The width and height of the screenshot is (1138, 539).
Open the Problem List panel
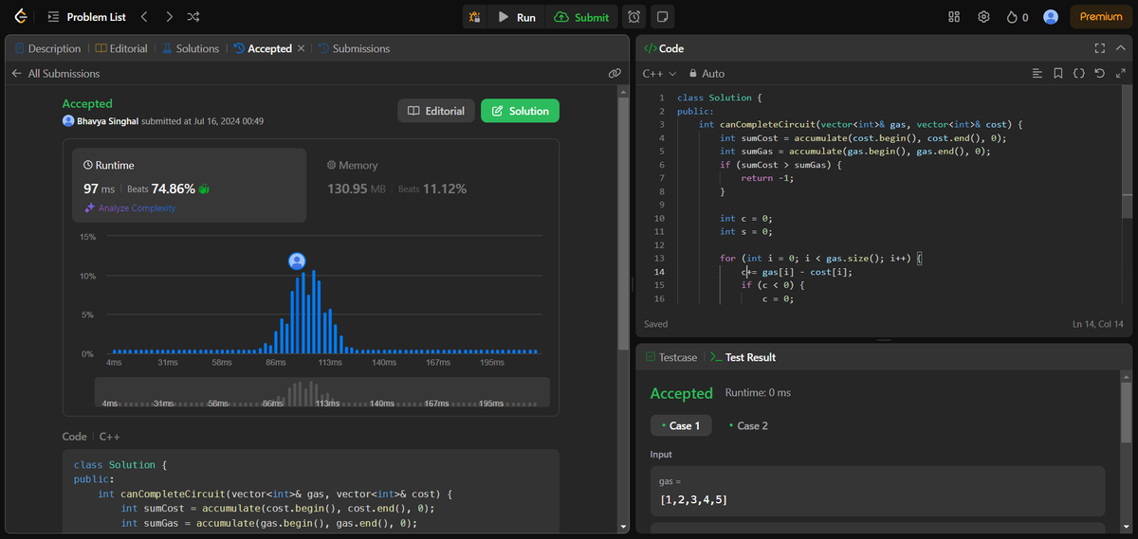[x=88, y=17]
